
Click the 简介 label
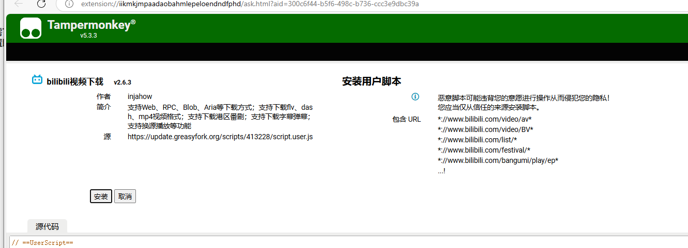click(x=103, y=107)
